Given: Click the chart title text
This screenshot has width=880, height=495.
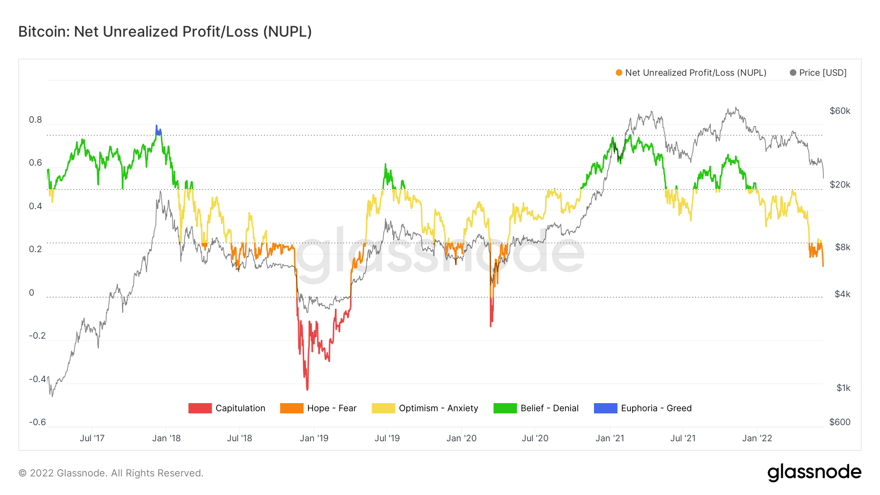Looking at the screenshot, I should (165, 32).
